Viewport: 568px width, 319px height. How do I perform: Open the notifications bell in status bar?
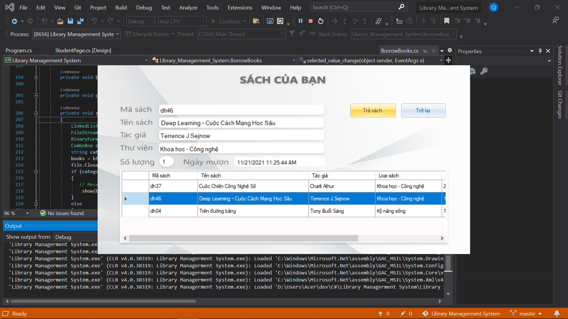click(x=556, y=313)
